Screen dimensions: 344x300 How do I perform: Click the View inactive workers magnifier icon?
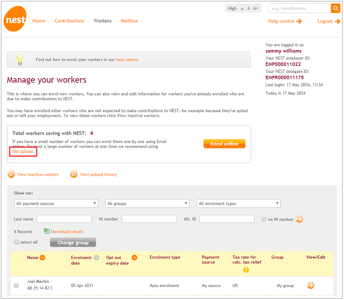[11, 174]
